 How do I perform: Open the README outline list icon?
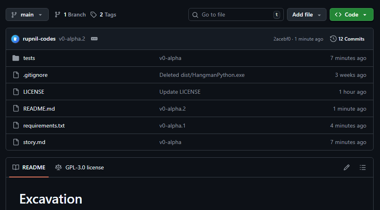(x=363, y=167)
